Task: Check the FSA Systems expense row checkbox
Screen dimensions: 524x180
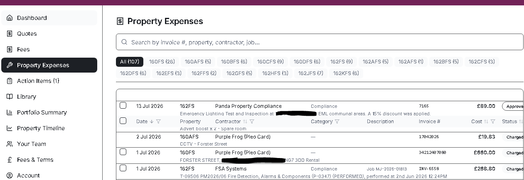Action: coord(123,168)
